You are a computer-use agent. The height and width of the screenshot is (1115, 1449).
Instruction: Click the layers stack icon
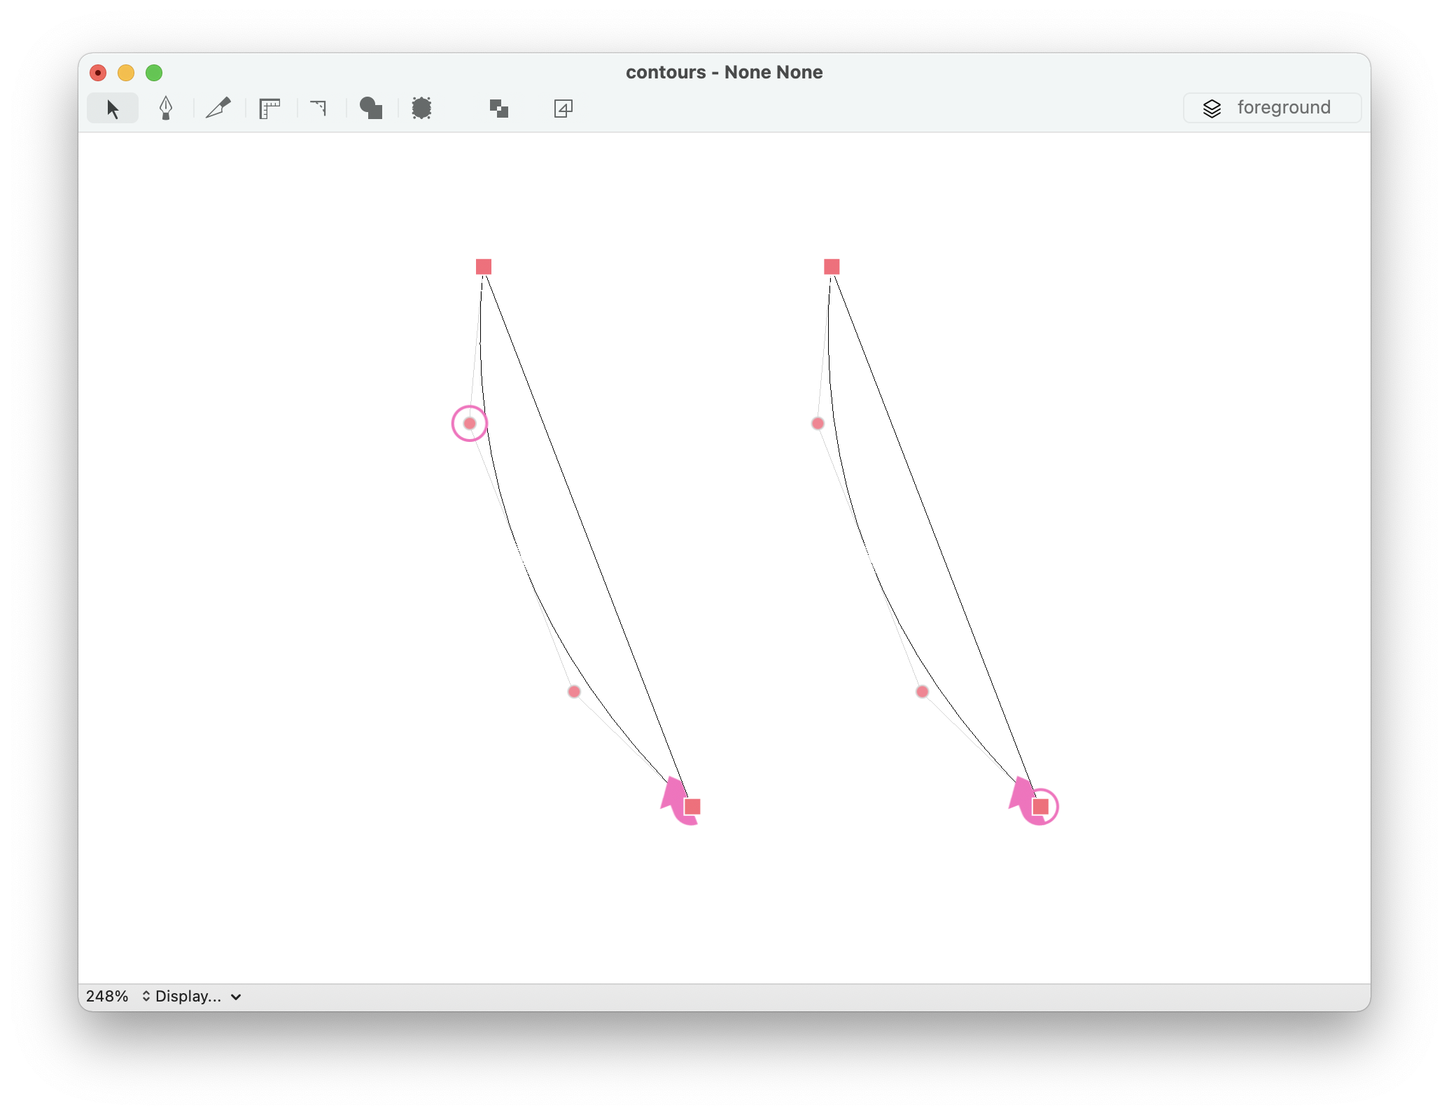(1212, 108)
